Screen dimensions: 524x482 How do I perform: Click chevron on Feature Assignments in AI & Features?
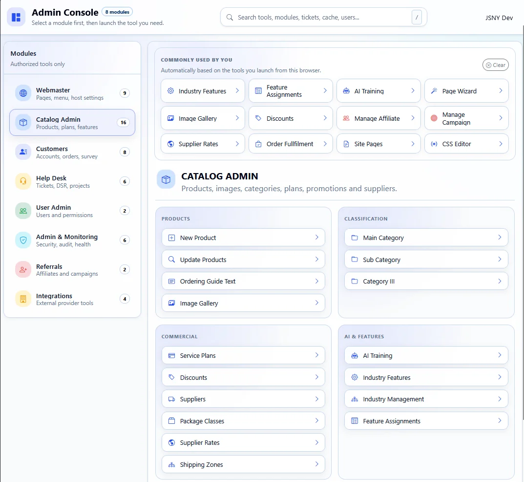pos(500,420)
